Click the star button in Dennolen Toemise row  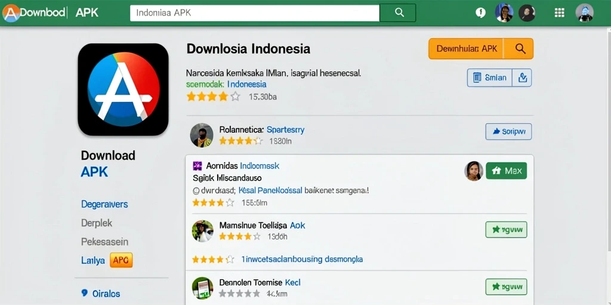click(506, 287)
